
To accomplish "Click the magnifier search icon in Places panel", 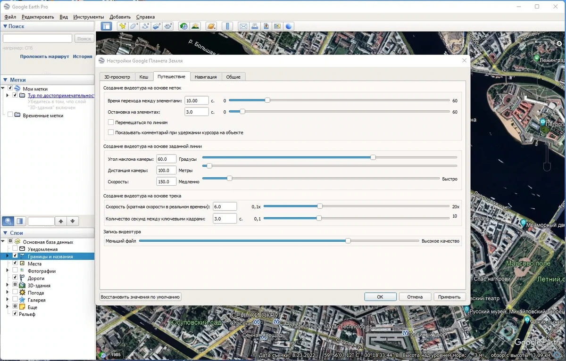I will click(x=8, y=221).
